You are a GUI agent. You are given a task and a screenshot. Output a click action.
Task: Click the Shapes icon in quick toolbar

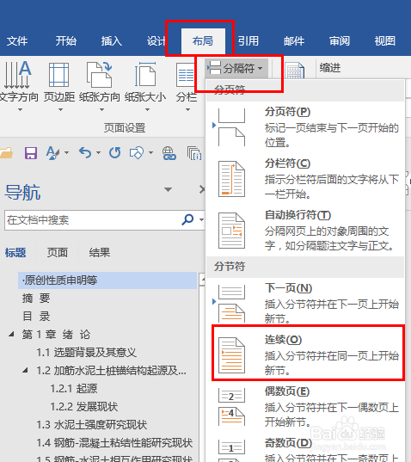[137, 153]
